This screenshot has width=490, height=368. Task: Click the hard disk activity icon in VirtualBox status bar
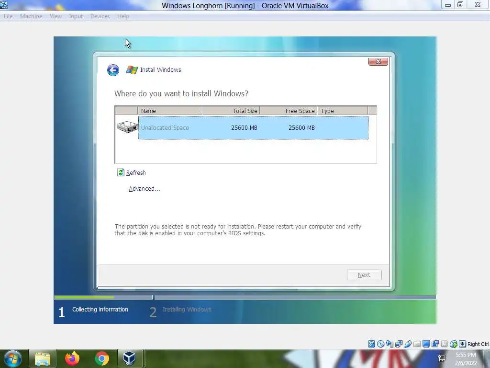371,344
